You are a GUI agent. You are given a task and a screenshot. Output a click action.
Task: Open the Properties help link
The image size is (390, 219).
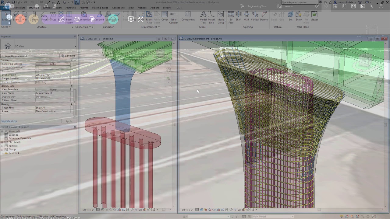coord(9,121)
